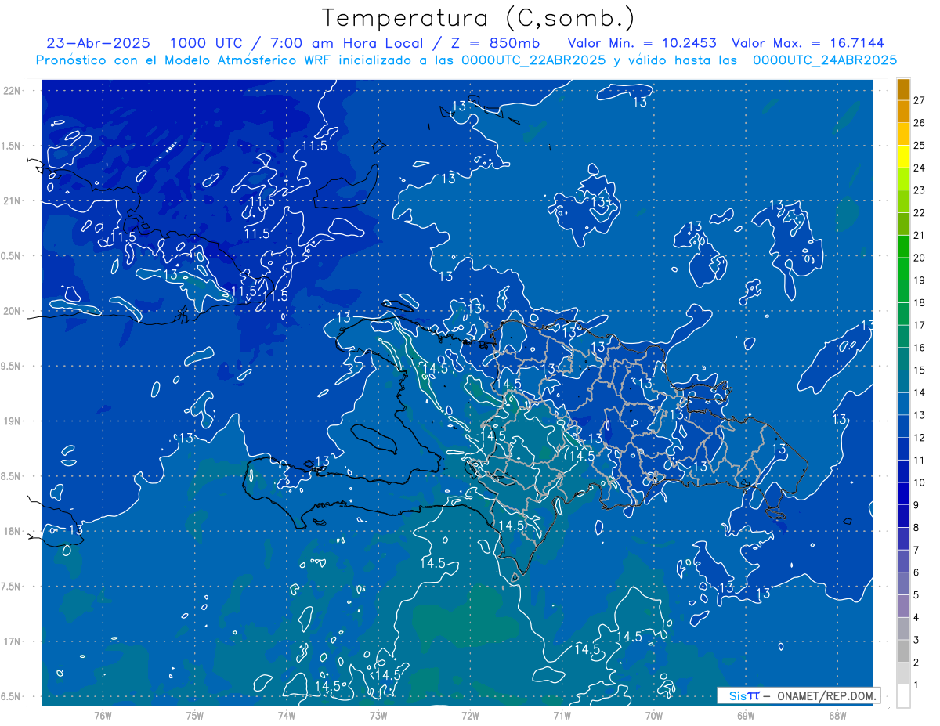Screen dimensions: 940x726
Task: Click the '20' value on the color scale
Action: (x=919, y=258)
